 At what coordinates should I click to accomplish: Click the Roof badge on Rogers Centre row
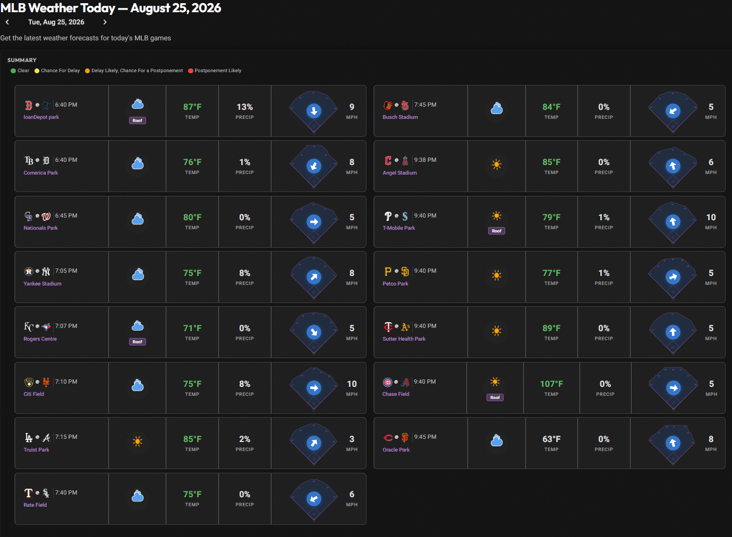click(x=138, y=342)
